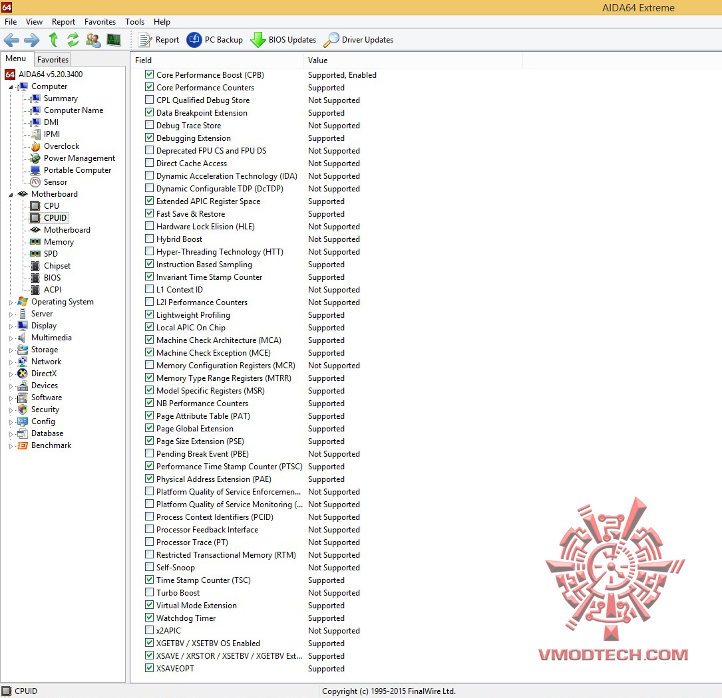Open the system monitor graph icon
This screenshot has width=722, height=698.
(x=114, y=40)
